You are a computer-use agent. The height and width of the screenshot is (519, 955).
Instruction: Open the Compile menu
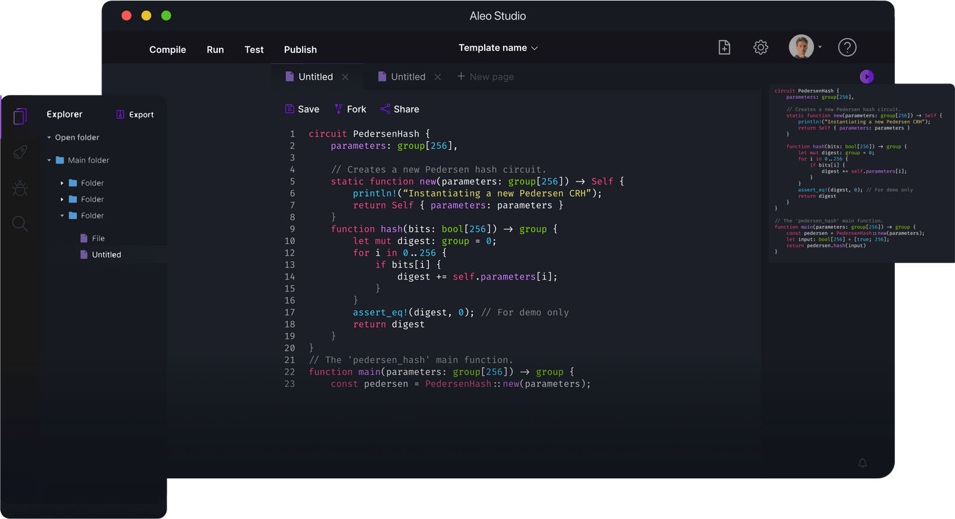pos(167,50)
